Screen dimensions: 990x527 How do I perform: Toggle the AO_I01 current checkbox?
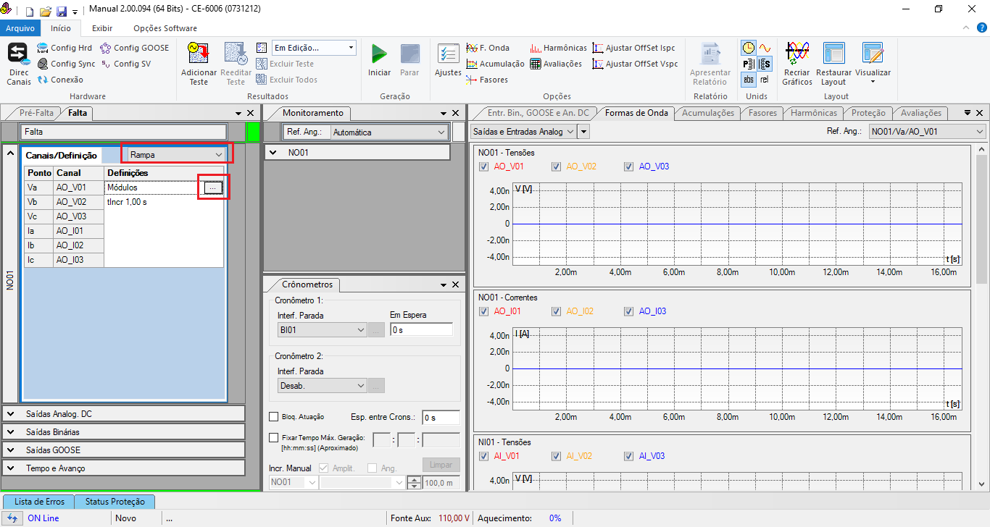[x=484, y=311]
